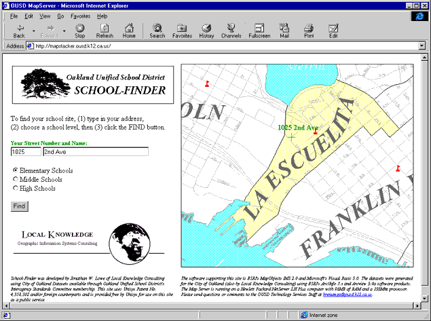The width and height of the screenshot is (431, 321).
Task: Click the FRANKLIN zone label on map
Action: click(352, 219)
